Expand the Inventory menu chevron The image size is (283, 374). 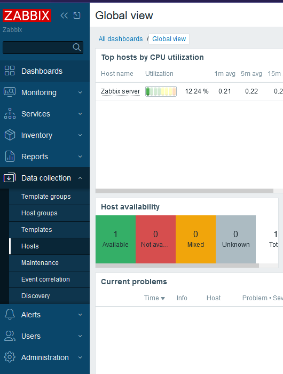pos(80,135)
